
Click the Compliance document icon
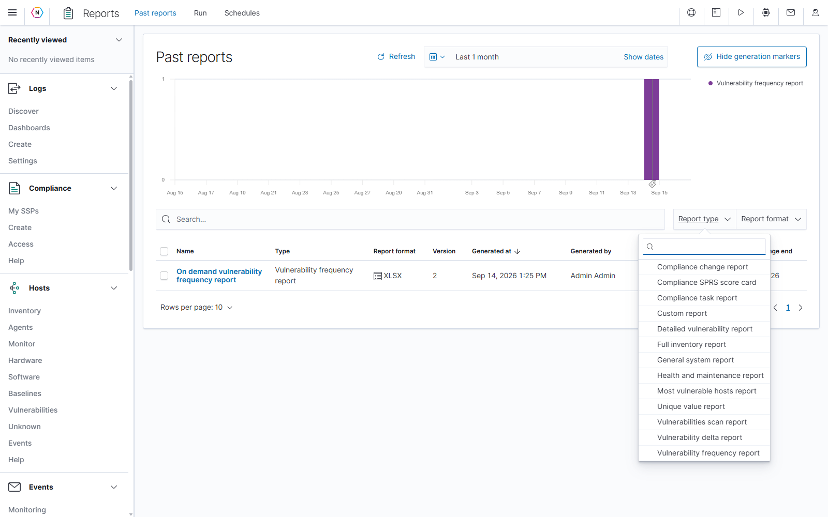click(14, 188)
